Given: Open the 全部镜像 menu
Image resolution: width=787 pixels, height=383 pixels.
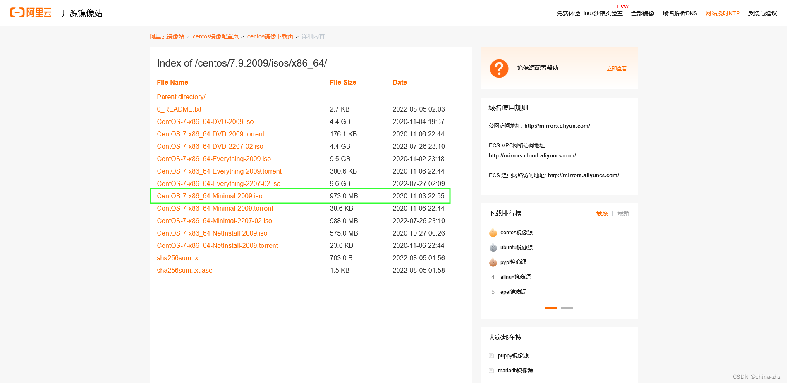Looking at the screenshot, I should [643, 13].
